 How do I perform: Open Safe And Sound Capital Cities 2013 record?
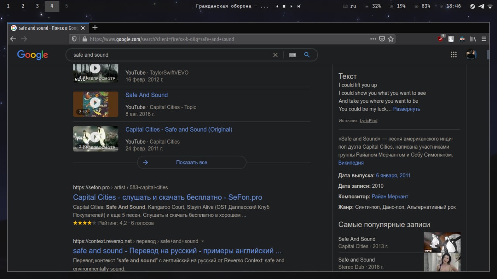[x=399, y=243]
